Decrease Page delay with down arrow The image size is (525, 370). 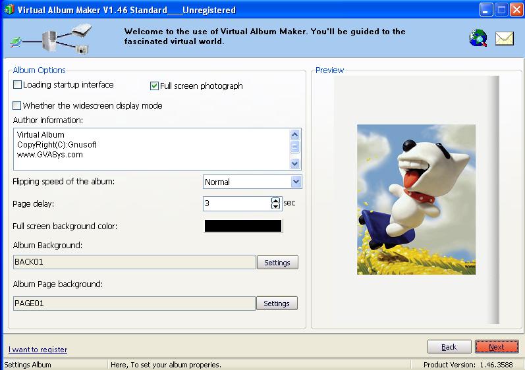coord(275,206)
